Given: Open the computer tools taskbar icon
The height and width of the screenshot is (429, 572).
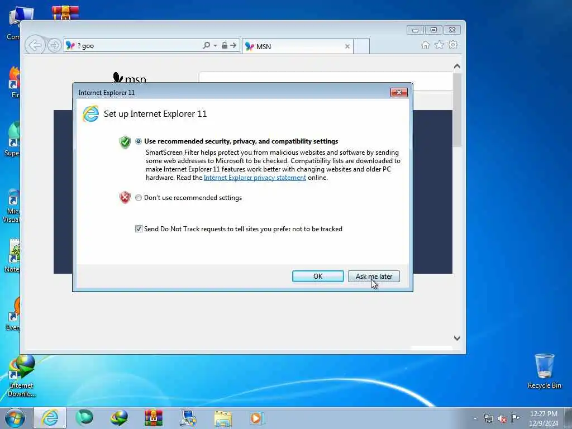Looking at the screenshot, I should (188, 418).
